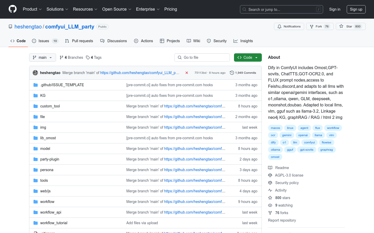Expand the Solutions menu
The height and width of the screenshot is (233, 374).
(57, 9)
